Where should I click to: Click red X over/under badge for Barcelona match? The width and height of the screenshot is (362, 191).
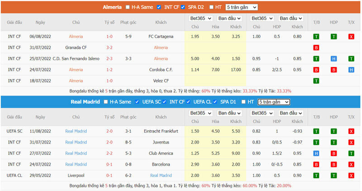tap(351, 164)
